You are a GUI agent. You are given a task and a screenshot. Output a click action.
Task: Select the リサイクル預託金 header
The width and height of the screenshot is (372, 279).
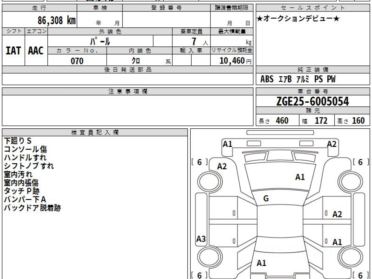pos(232,51)
